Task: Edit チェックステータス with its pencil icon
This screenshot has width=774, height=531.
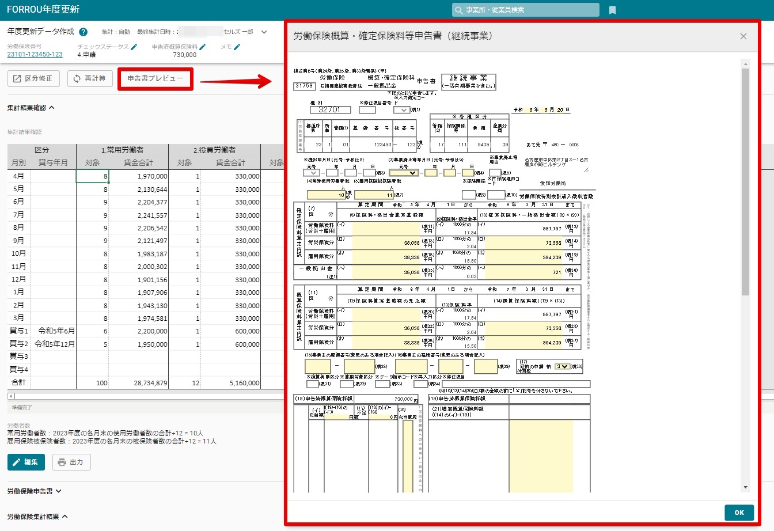Action: (x=134, y=47)
